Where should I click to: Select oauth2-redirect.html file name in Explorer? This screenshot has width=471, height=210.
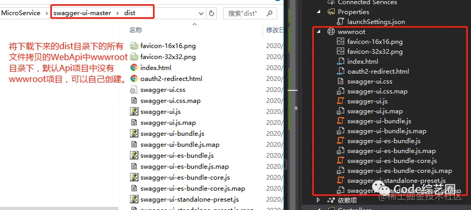pos(171,79)
